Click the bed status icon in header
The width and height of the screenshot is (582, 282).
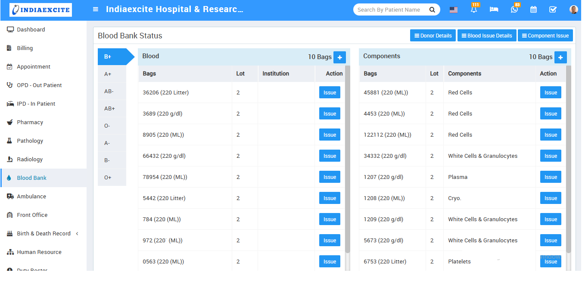pos(494,9)
